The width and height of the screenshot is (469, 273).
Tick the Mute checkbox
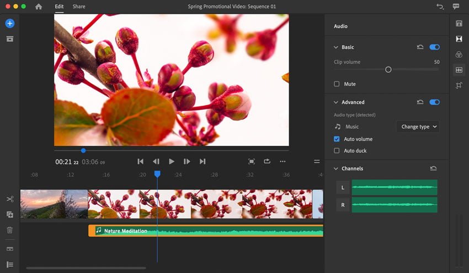coord(337,84)
